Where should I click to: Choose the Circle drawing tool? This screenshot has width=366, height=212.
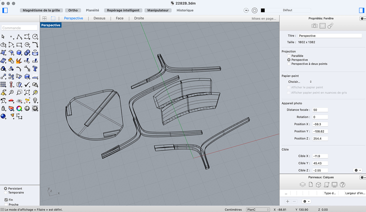35,37
